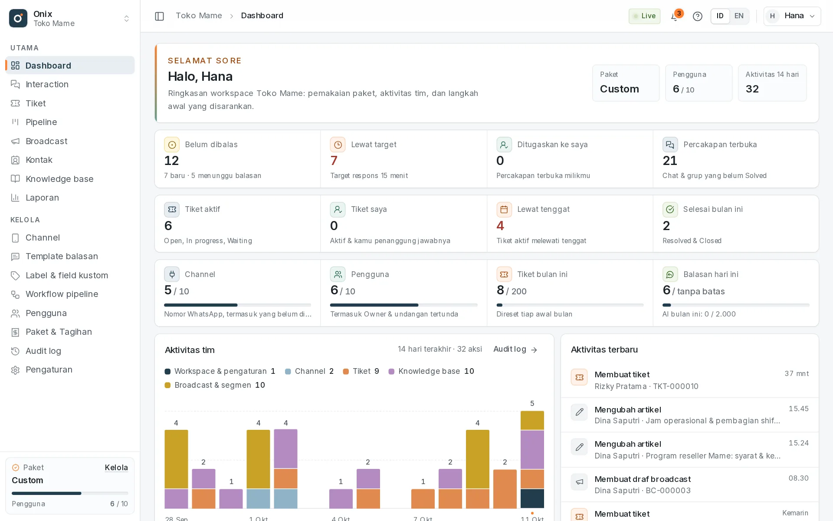The image size is (833, 521).
Task: Go to Tiket in the sidebar
Action: click(x=70, y=103)
